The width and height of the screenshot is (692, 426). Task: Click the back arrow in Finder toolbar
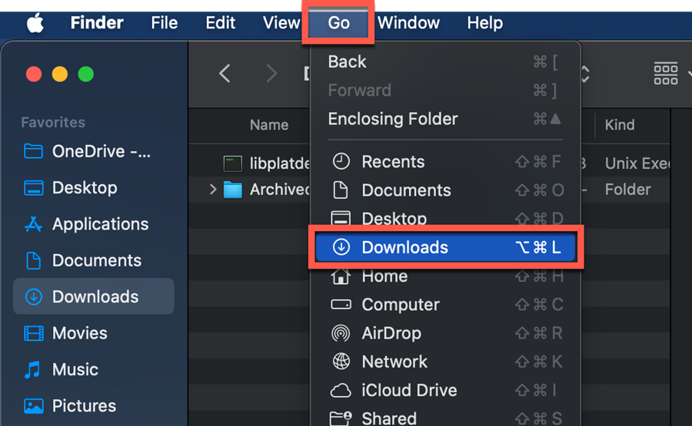[225, 74]
